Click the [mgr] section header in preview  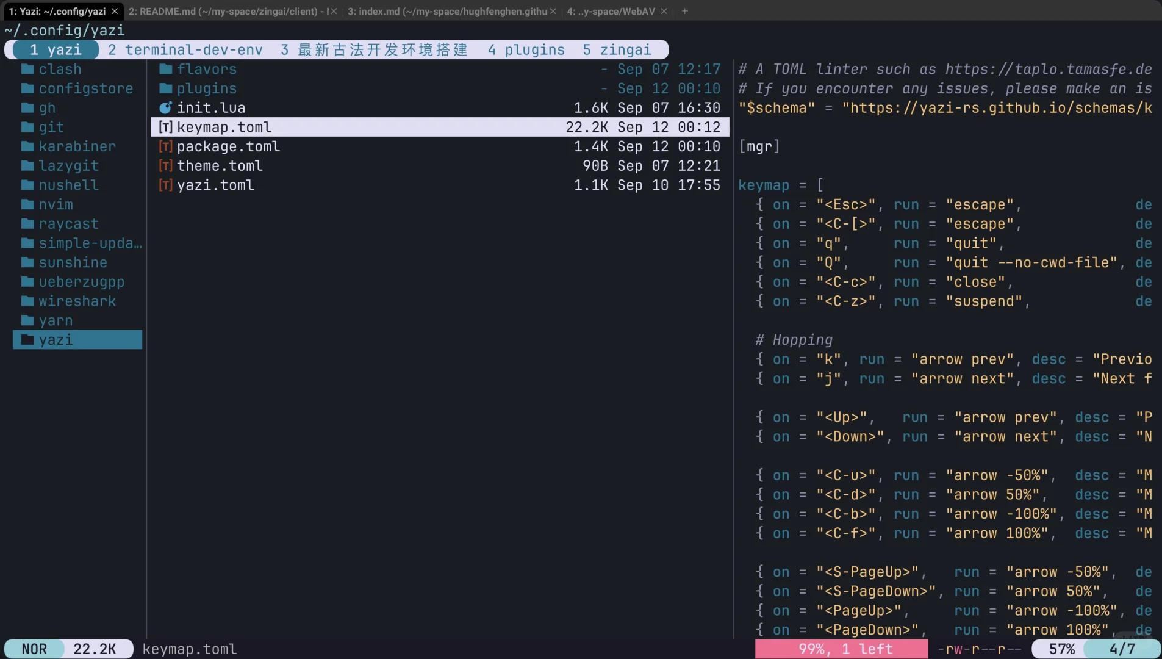click(759, 146)
